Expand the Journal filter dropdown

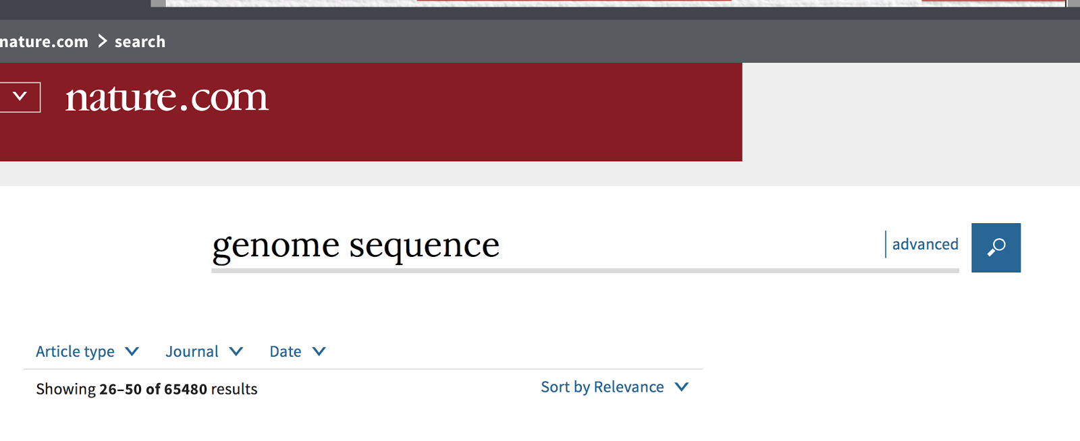(204, 351)
